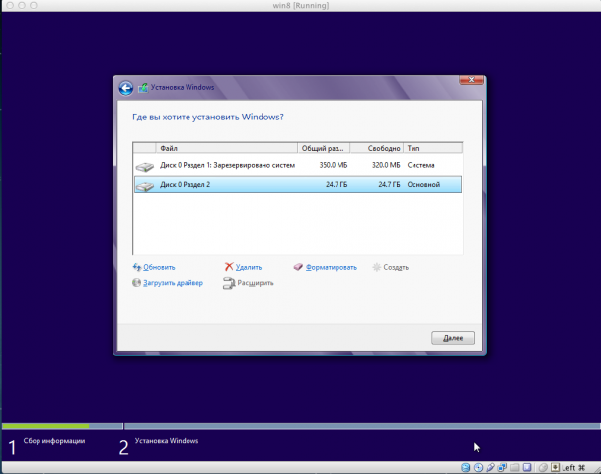Click the Создать star icon
Screen dimensions: 601x474
[x=377, y=267]
